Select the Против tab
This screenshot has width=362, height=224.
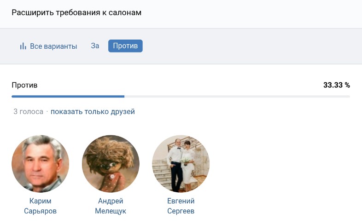[x=125, y=46]
